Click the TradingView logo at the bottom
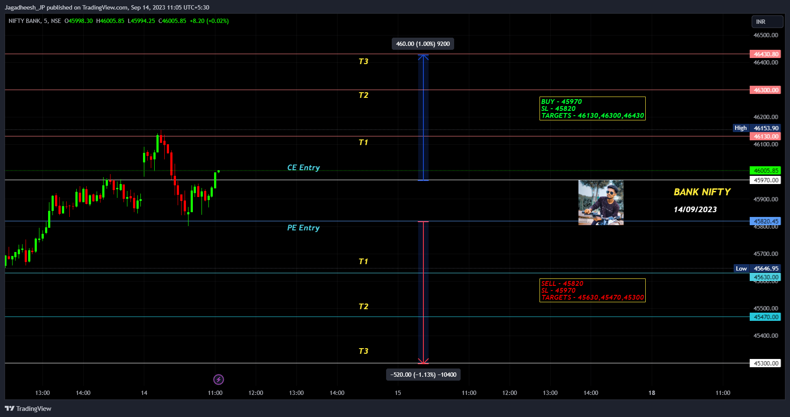The image size is (790, 417). click(28, 409)
